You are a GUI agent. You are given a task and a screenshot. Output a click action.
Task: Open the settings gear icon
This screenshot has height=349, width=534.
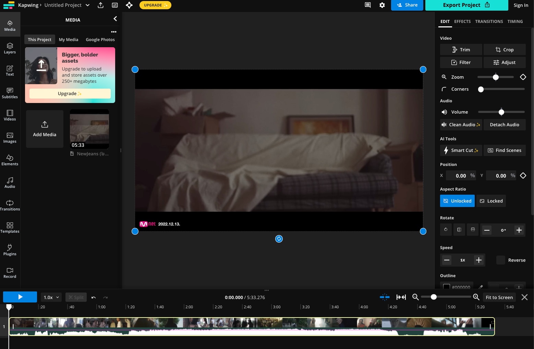(x=382, y=5)
